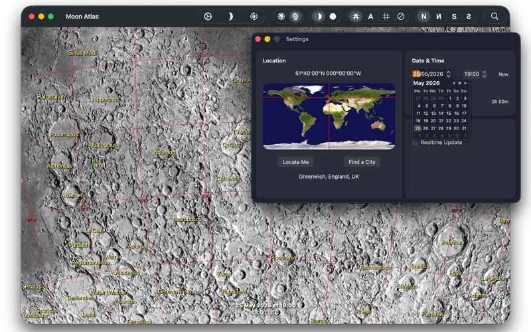The height and width of the screenshot is (332, 531).
Task: Minimize the Settings window with yellow button
Action: point(267,39)
